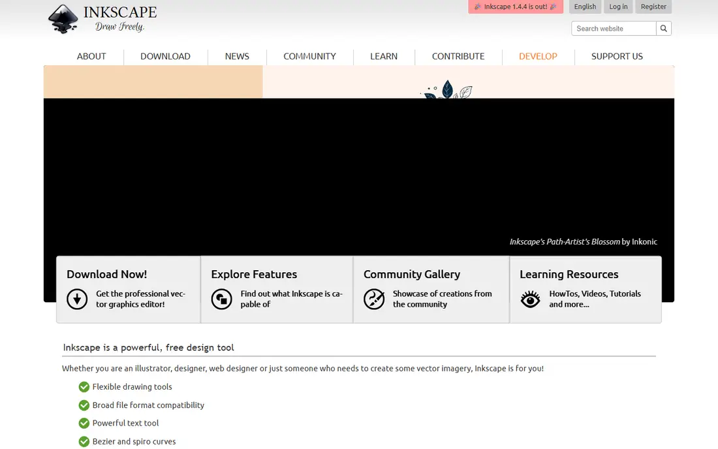Image resolution: width=718 pixels, height=449 pixels.
Task: Open the English language selector
Action: tap(585, 7)
